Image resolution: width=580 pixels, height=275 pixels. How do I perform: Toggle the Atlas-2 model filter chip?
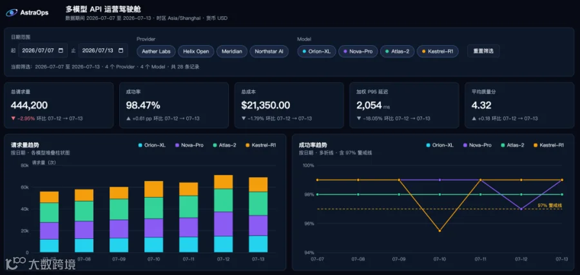(x=397, y=52)
